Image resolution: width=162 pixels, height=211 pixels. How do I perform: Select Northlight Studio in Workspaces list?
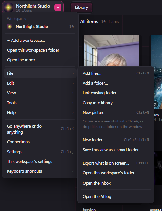(x=40, y=27)
